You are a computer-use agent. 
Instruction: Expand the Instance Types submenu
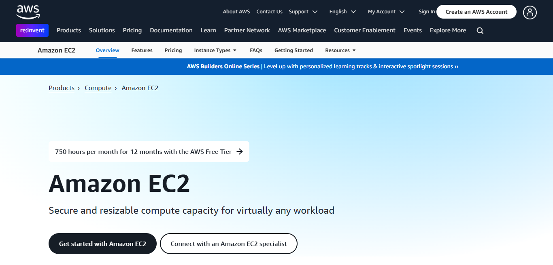215,50
